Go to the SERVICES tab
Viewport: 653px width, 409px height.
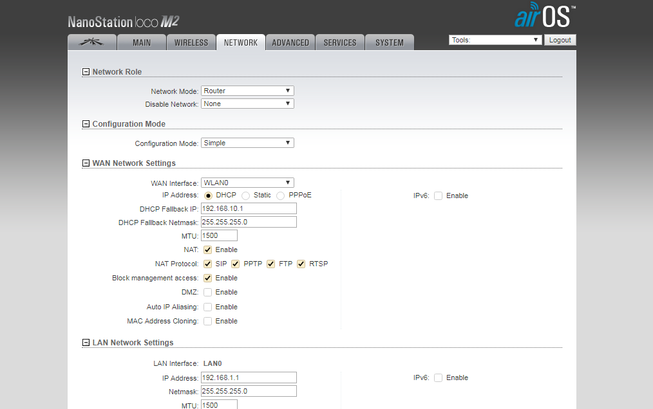[x=340, y=42]
